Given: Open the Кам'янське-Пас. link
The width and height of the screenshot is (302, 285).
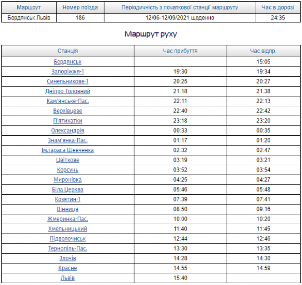Looking at the screenshot, I should click(x=68, y=101).
